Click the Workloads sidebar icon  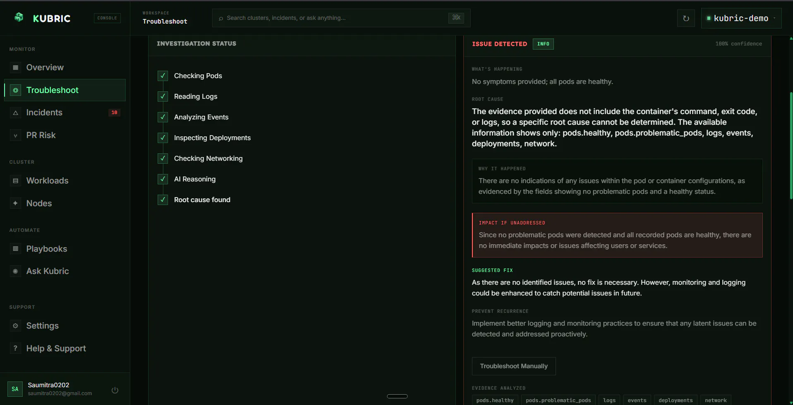click(15, 181)
